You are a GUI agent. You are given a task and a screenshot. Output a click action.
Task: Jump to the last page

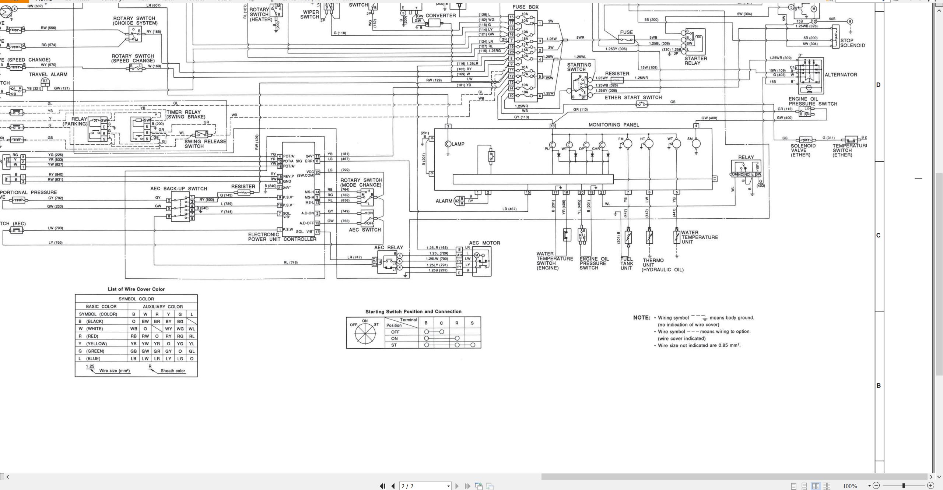click(x=468, y=486)
